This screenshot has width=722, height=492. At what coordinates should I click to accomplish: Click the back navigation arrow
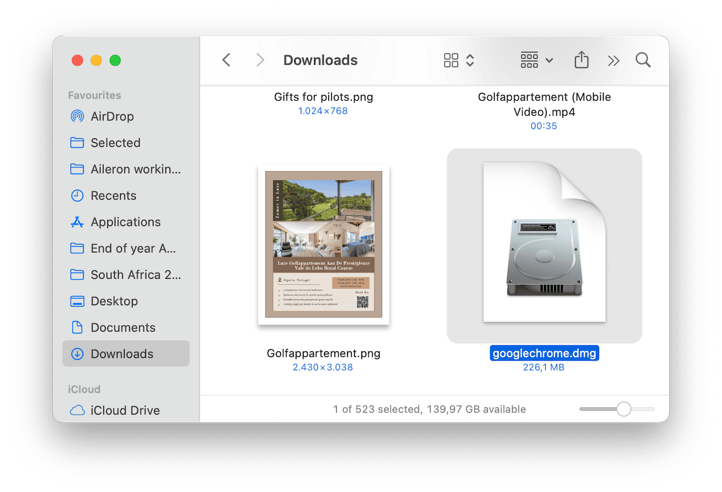(x=226, y=60)
